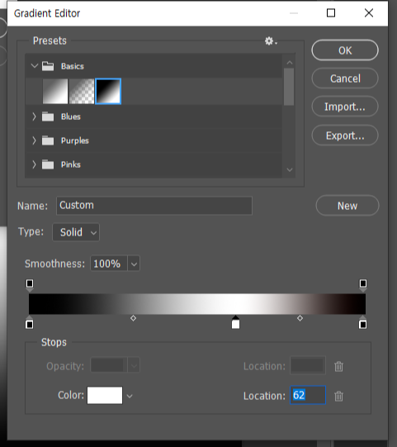The width and height of the screenshot is (397, 447).
Task: Click the left midpoint diamond under the gradient
Action: (x=133, y=318)
